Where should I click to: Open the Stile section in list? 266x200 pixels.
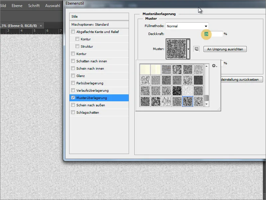pyautogui.click(x=99, y=16)
